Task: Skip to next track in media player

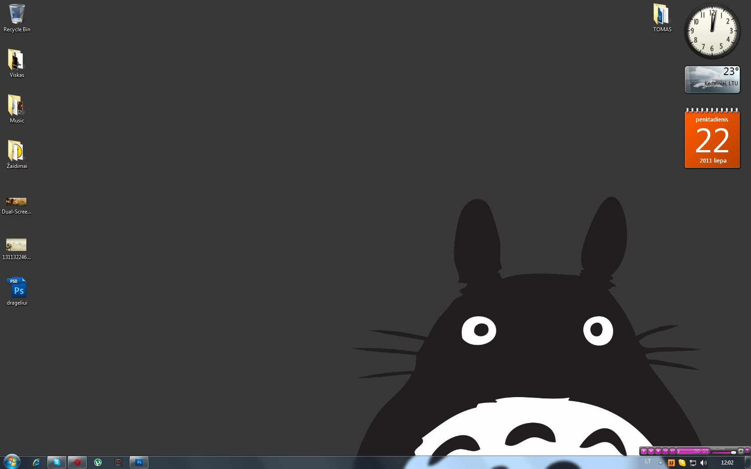Action: [672, 451]
